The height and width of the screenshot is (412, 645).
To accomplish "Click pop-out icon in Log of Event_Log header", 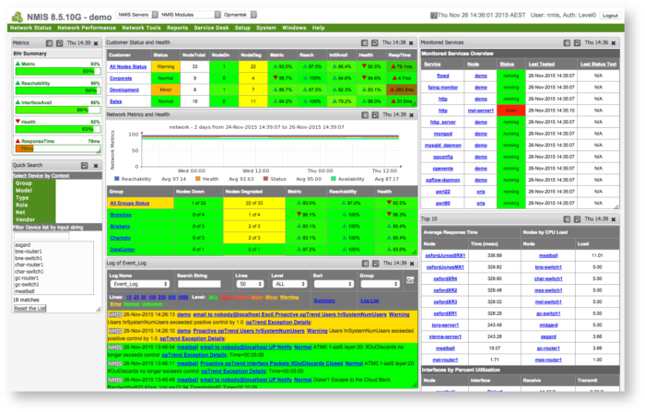I will [x=376, y=264].
